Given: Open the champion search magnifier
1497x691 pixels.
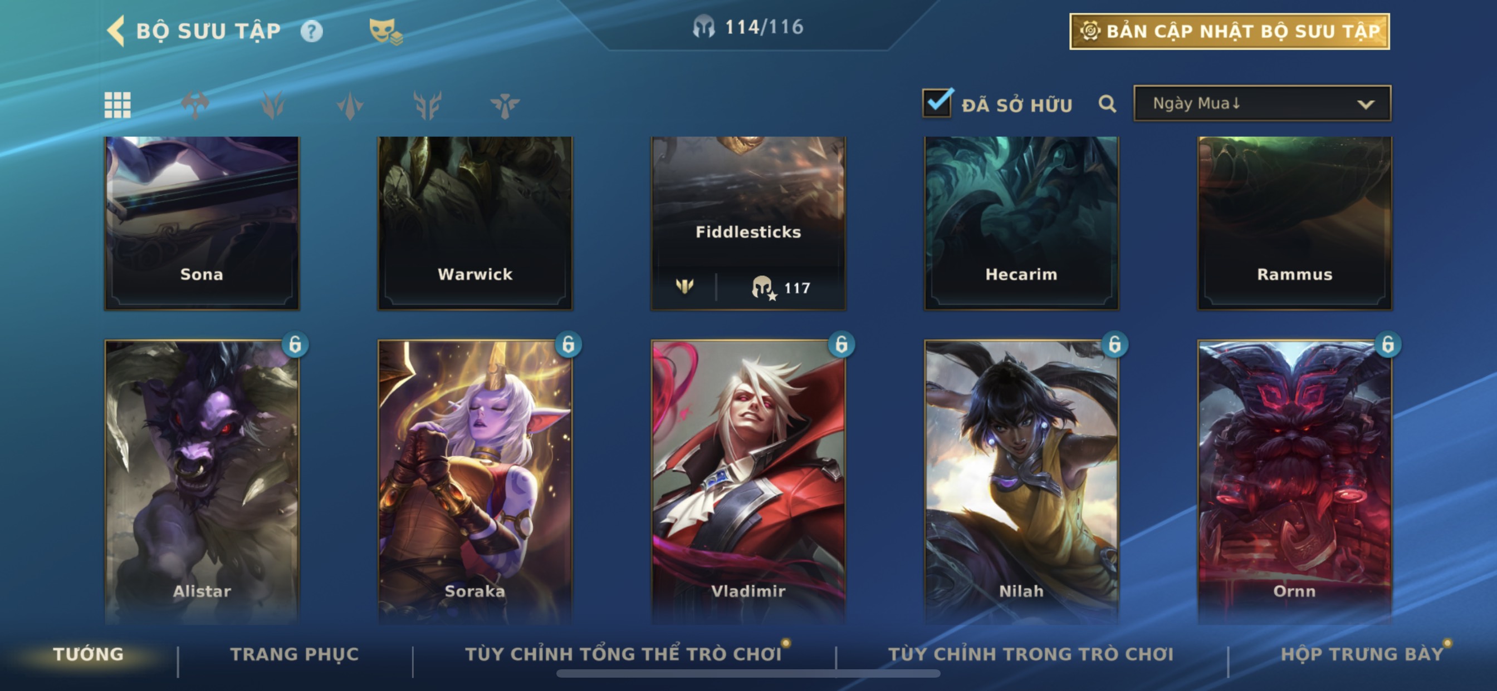Looking at the screenshot, I should [1107, 104].
